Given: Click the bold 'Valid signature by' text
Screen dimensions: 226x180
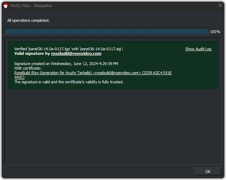Looking at the screenshot, I should coord(32,54).
